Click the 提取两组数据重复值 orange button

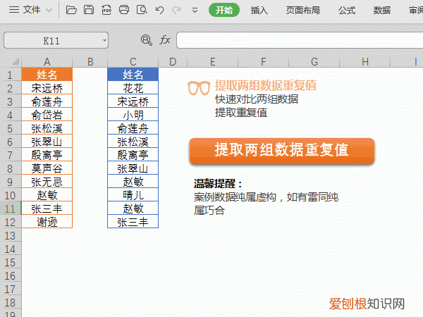[282, 151]
